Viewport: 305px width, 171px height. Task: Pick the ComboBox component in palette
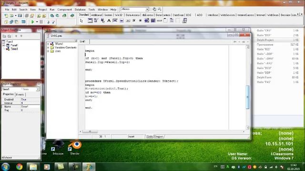153,20
